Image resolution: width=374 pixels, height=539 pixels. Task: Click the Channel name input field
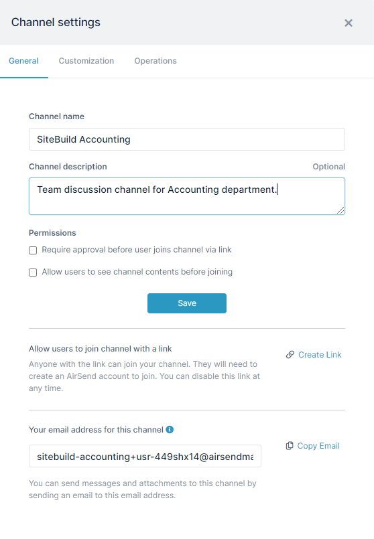click(187, 139)
